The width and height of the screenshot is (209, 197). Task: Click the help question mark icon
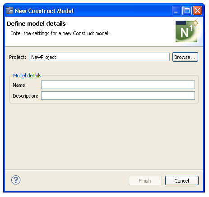[16, 180]
